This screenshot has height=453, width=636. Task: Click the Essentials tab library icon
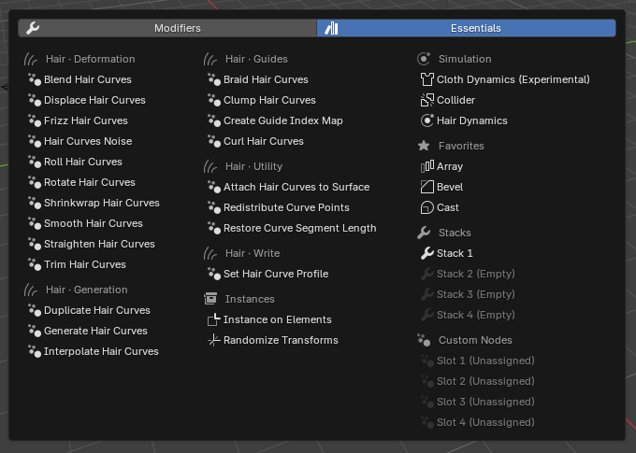point(331,28)
